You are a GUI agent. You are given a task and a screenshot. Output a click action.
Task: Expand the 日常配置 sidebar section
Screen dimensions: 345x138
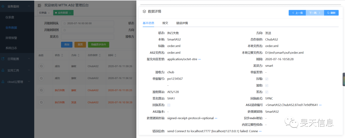point(29,59)
